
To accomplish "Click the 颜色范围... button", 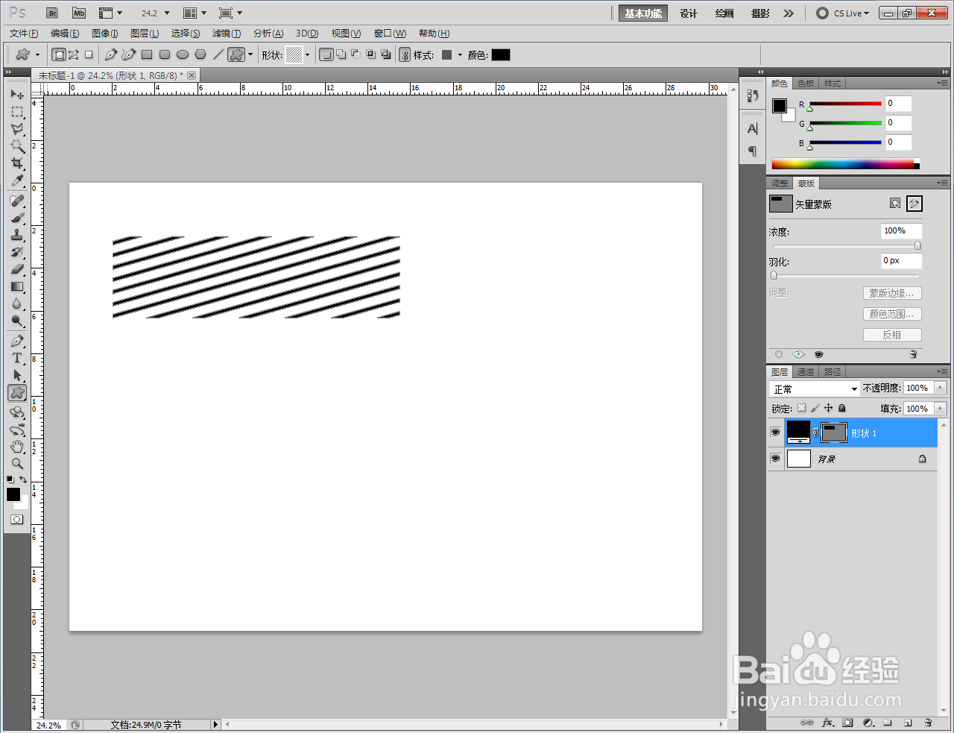I will tap(892, 314).
